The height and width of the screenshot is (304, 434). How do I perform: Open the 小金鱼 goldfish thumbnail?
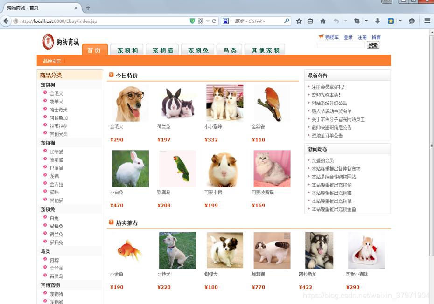pyautogui.click(x=130, y=250)
